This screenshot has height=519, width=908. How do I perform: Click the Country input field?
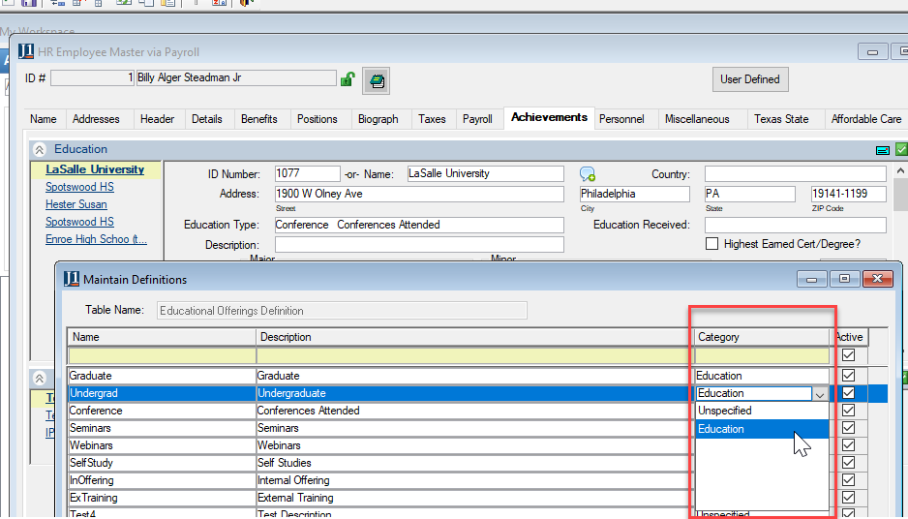click(795, 174)
